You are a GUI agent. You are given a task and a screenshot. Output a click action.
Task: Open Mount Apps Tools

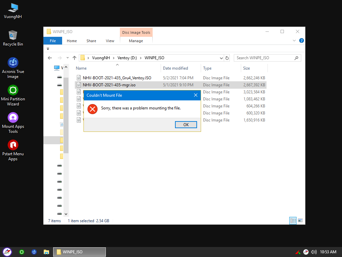[13, 123]
